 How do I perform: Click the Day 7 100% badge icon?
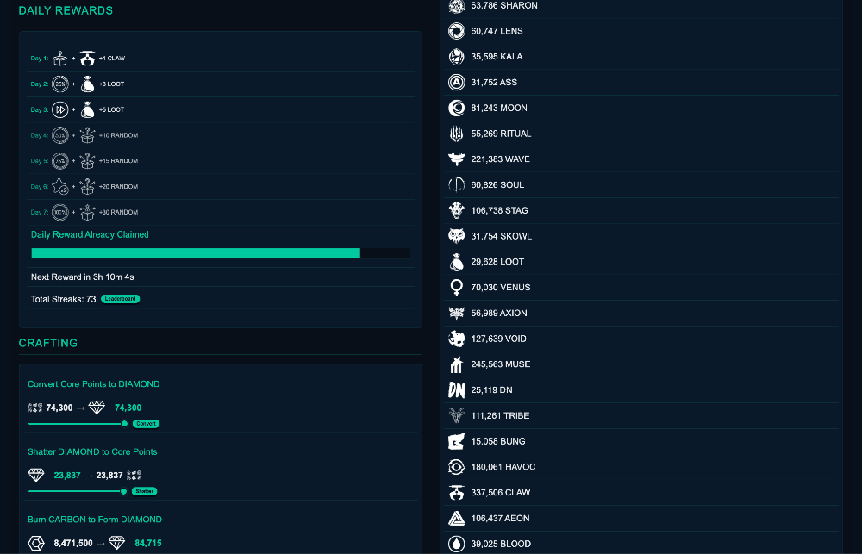60,212
